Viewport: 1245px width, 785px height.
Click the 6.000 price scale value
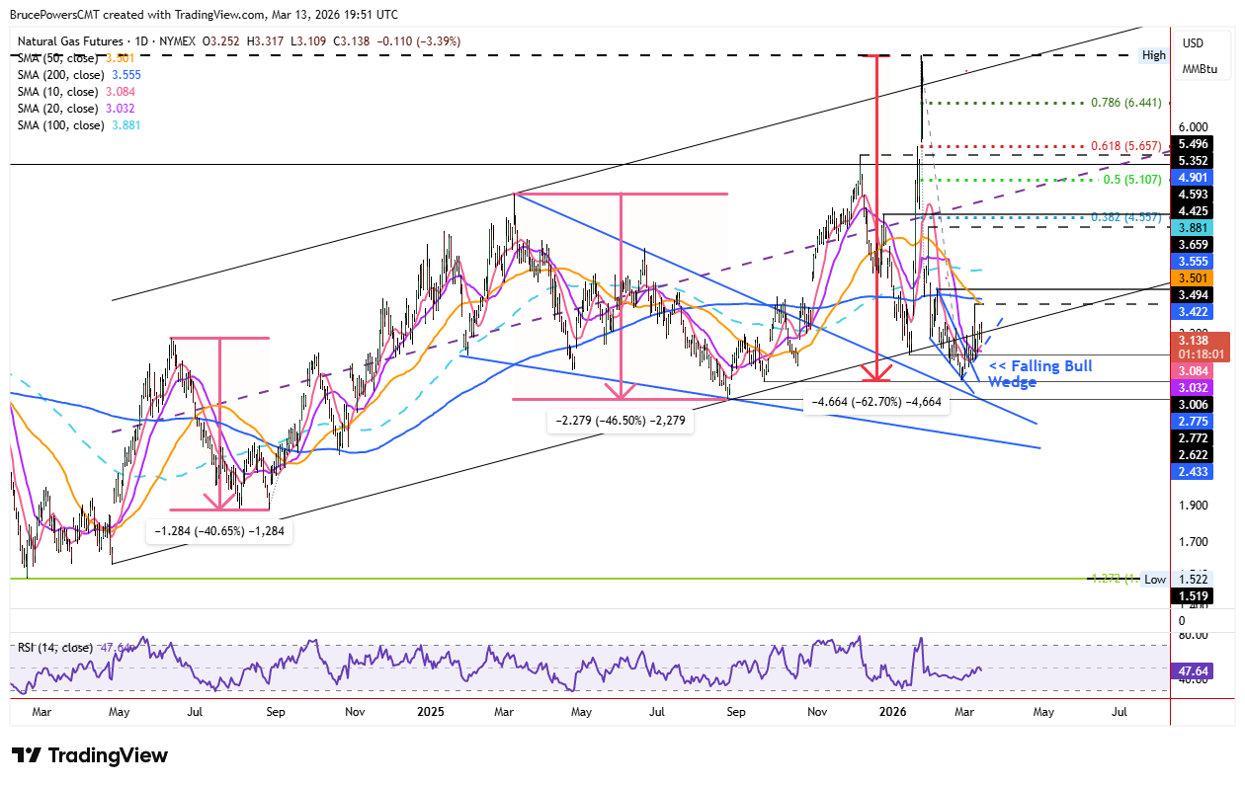tap(1194, 126)
